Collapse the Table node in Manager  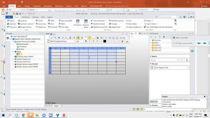13,52
